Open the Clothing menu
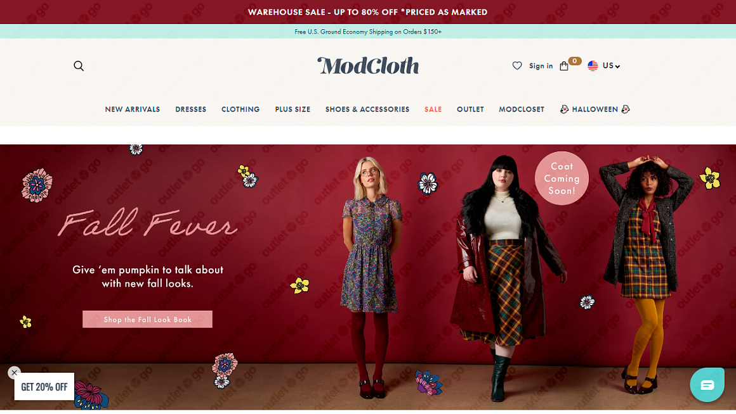Screen dimensions: 736x414 pyautogui.click(x=240, y=109)
